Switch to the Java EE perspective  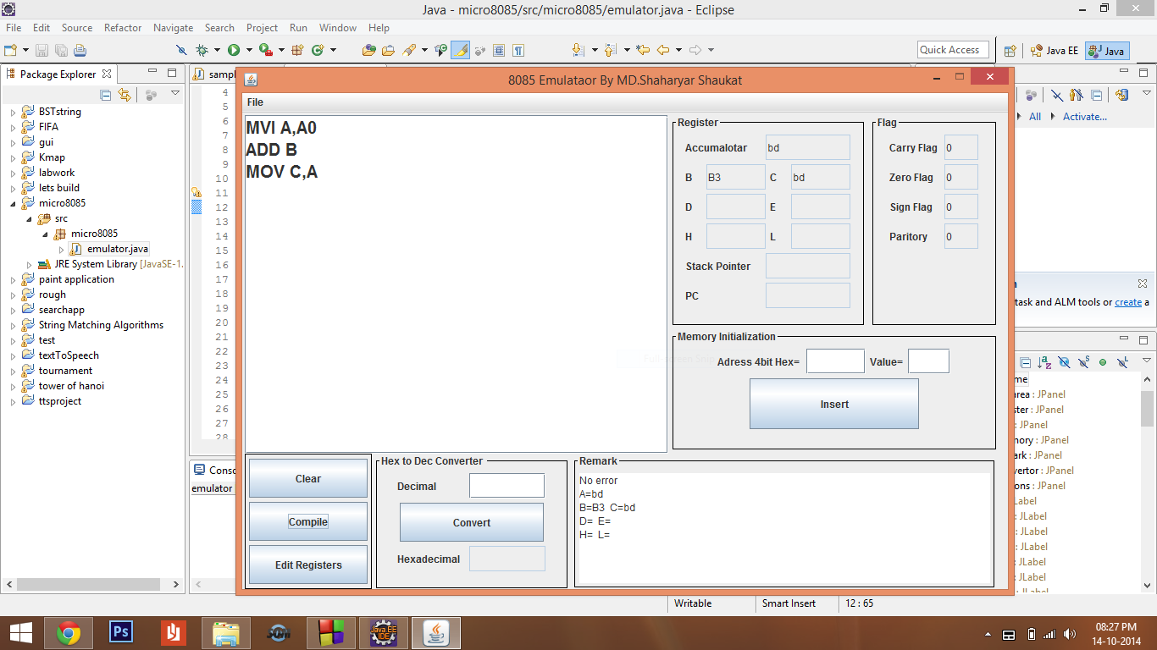1053,51
